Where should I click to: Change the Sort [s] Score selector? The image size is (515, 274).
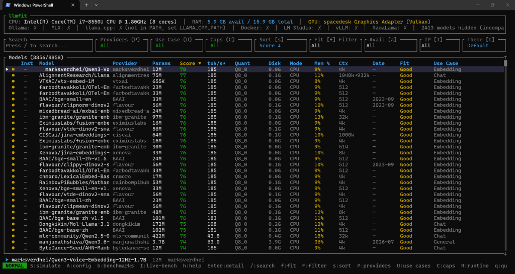point(281,46)
